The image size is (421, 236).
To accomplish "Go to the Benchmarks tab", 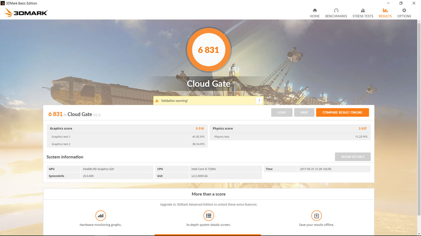I will coord(336,13).
